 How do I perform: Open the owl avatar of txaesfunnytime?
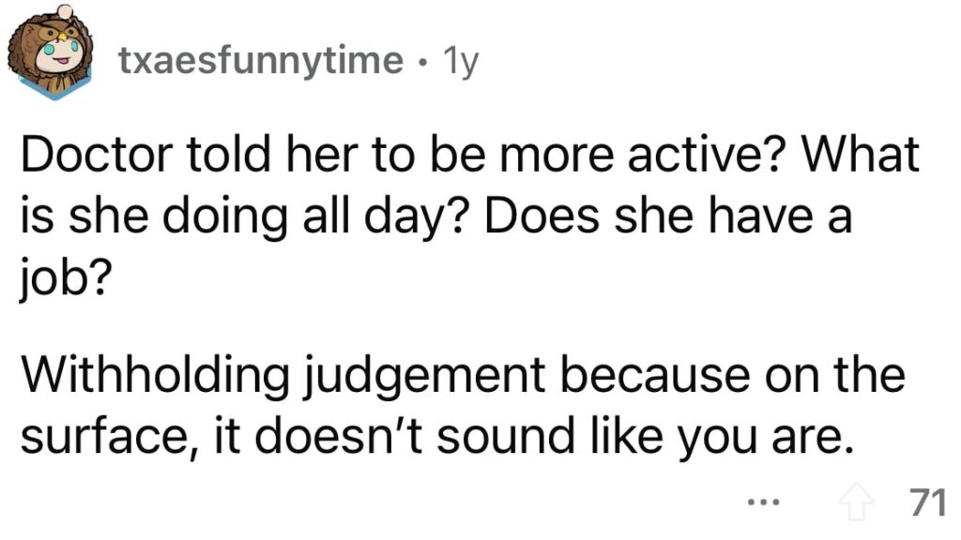51,52
